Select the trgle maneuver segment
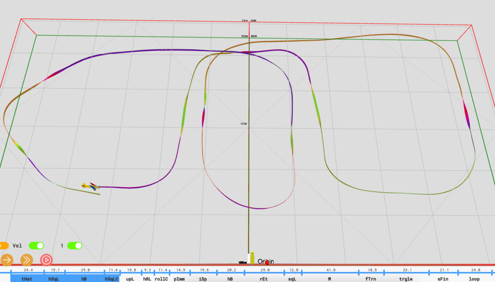 click(406, 279)
